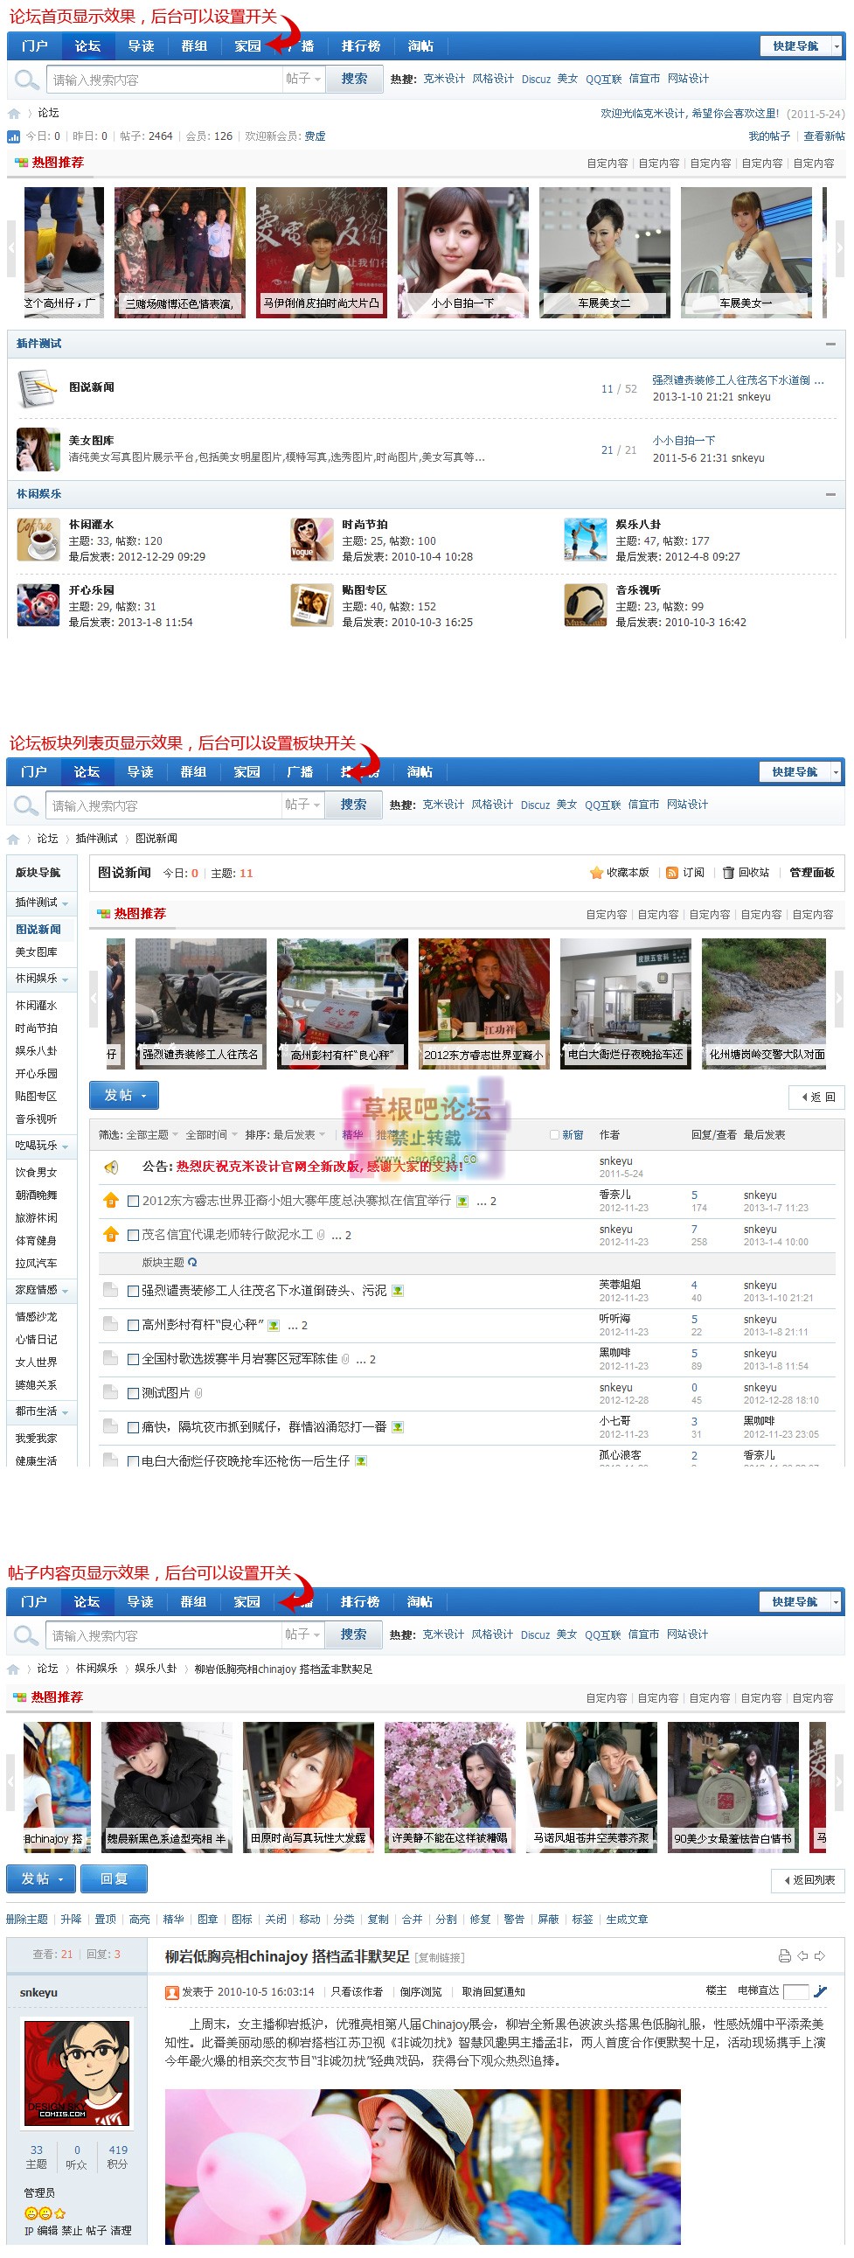This screenshot has width=854, height=2258.
Task: Click the 电梯直达 floor number input box
Action: [x=795, y=1991]
